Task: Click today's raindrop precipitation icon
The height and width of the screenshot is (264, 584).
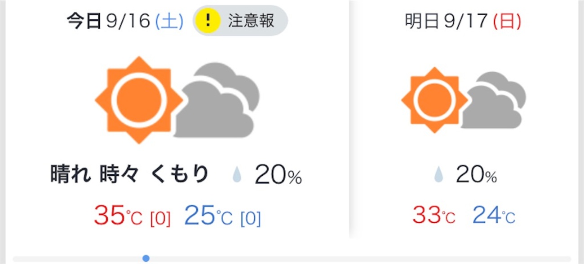Action: tap(237, 175)
